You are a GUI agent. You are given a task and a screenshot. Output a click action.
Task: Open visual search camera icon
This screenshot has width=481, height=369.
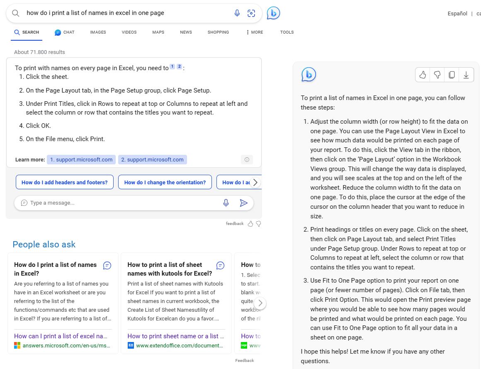(x=251, y=13)
